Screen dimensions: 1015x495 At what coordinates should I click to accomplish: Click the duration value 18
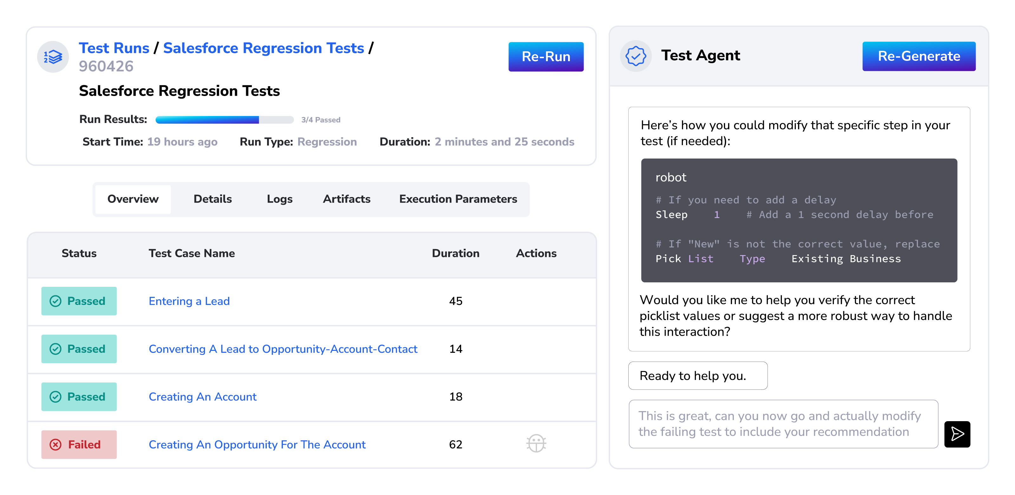[x=455, y=396]
